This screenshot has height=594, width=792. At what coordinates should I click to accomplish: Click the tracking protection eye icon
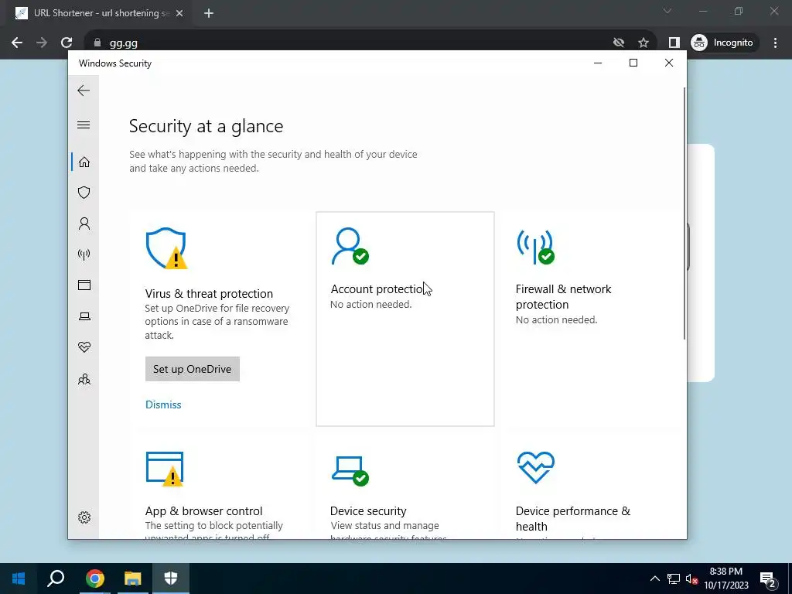[618, 43]
